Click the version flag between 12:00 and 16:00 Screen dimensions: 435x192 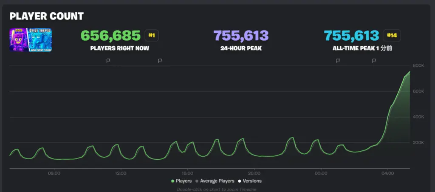coord(160,61)
